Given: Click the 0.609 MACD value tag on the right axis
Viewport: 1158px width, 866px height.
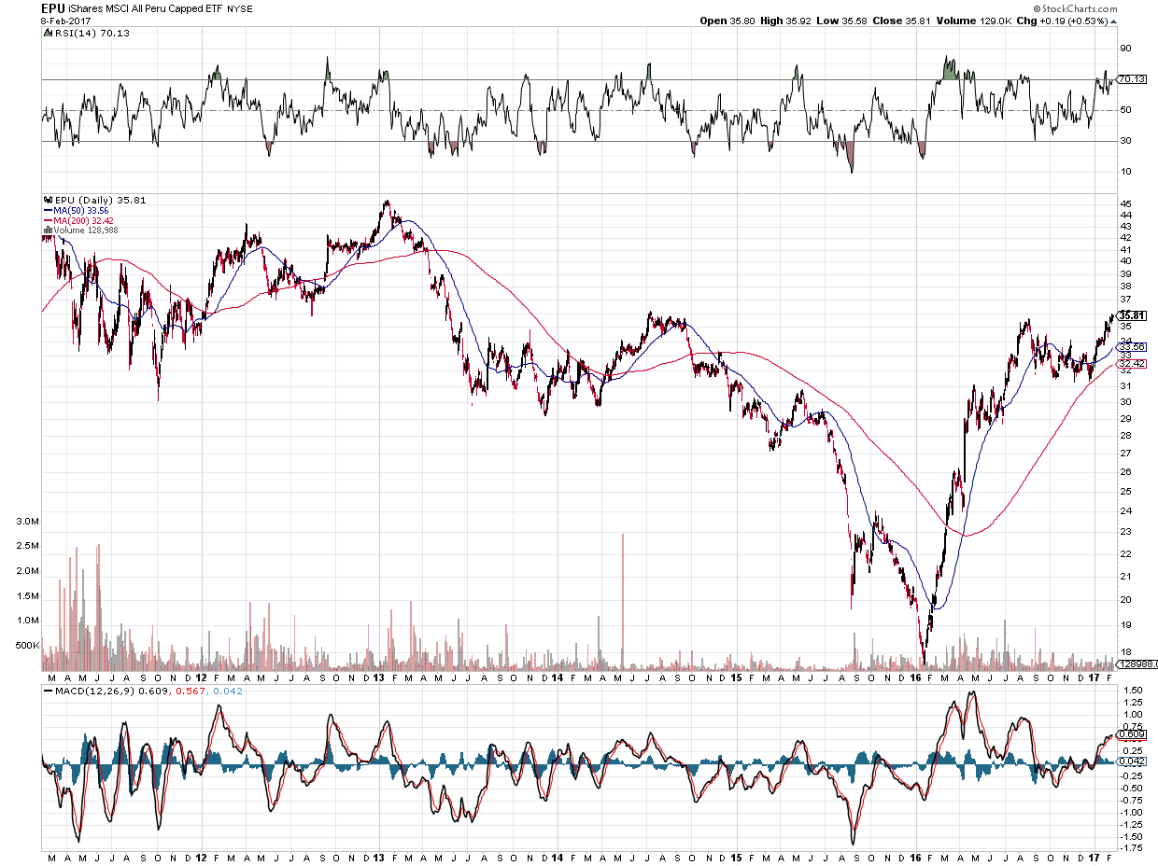Looking at the screenshot, I should pyautogui.click(x=1132, y=734).
